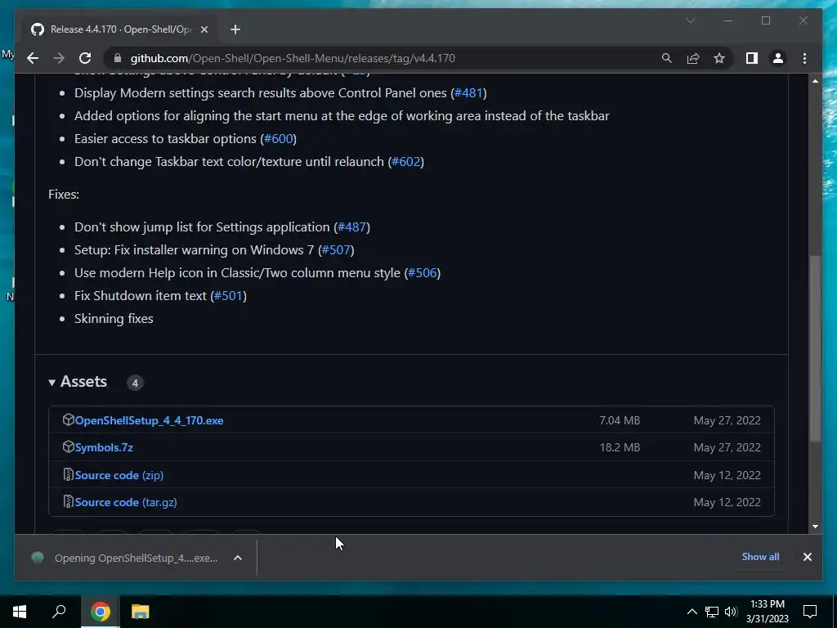Viewport: 837px width, 628px height.
Task: Download Source code (zip)
Action: 119,475
